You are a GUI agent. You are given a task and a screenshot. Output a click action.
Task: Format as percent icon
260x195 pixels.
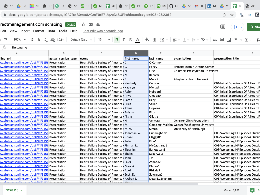(x=39, y=40)
